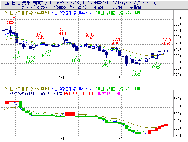
Task: Select the 1/21 6246 high label
Action: (x=40, y=36)
